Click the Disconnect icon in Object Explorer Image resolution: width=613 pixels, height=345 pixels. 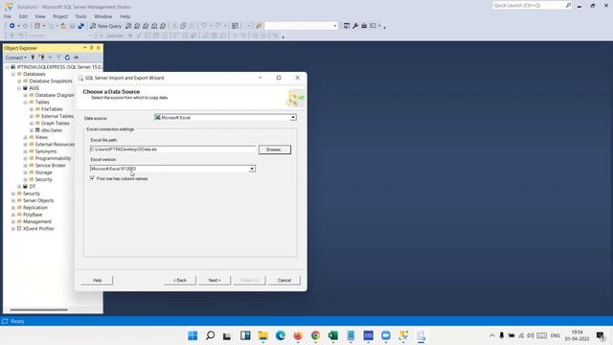(x=41, y=57)
